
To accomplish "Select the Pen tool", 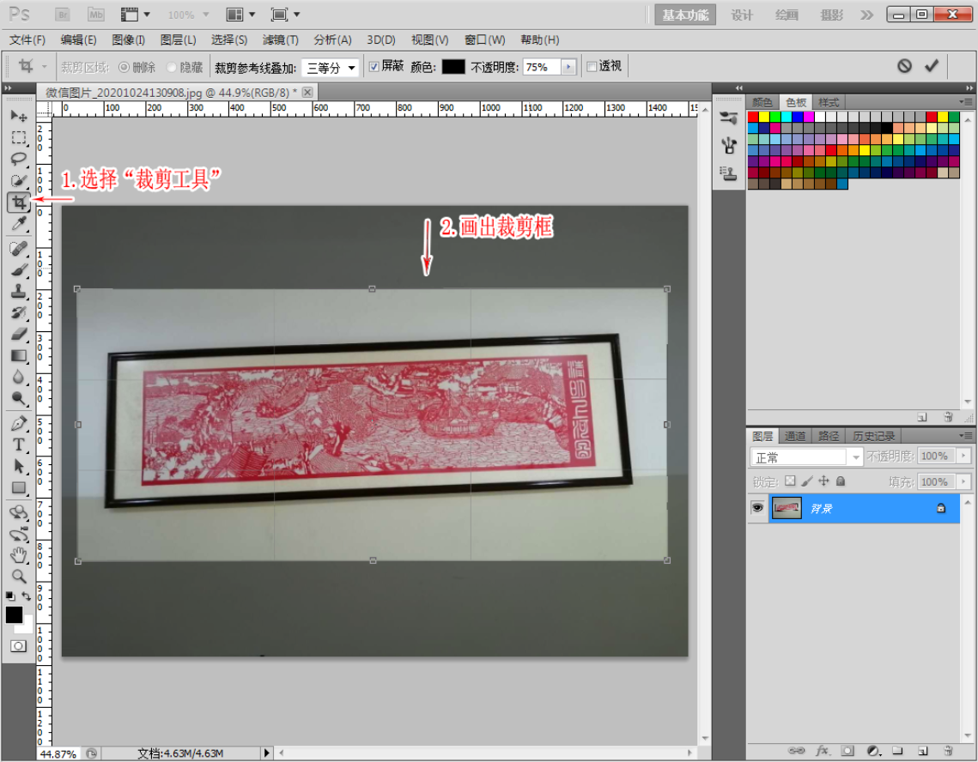I will point(19,423).
